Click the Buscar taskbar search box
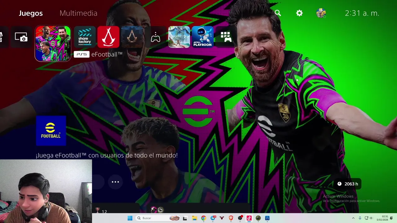Image resolution: width=397 pixels, height=223 pixels. coord(158,218)
